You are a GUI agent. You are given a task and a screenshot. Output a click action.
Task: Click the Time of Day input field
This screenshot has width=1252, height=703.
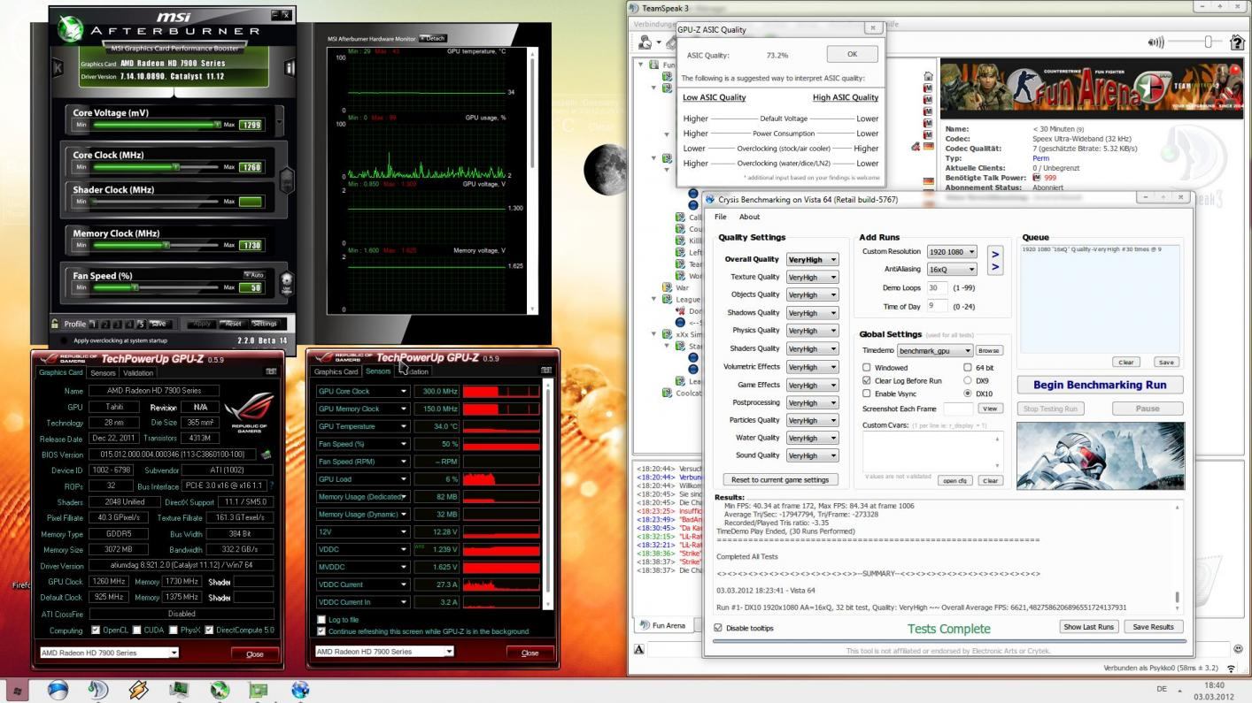point(937,306)
